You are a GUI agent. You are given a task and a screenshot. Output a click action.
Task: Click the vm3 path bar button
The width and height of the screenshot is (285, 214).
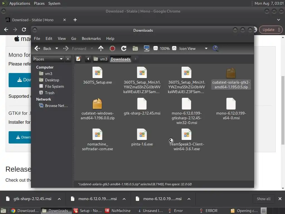100,59
